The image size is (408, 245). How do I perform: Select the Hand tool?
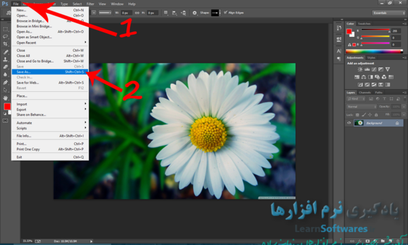5,98
